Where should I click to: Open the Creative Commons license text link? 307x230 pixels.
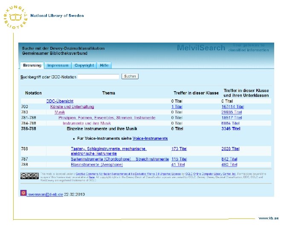coord(128,174)
